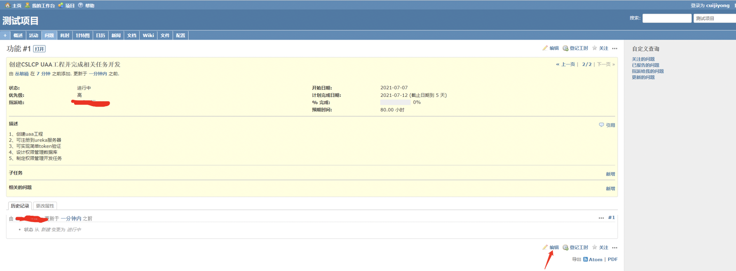736x271 pixels.
Task: Click the 打开 status badge
Action: pos(40,49)
